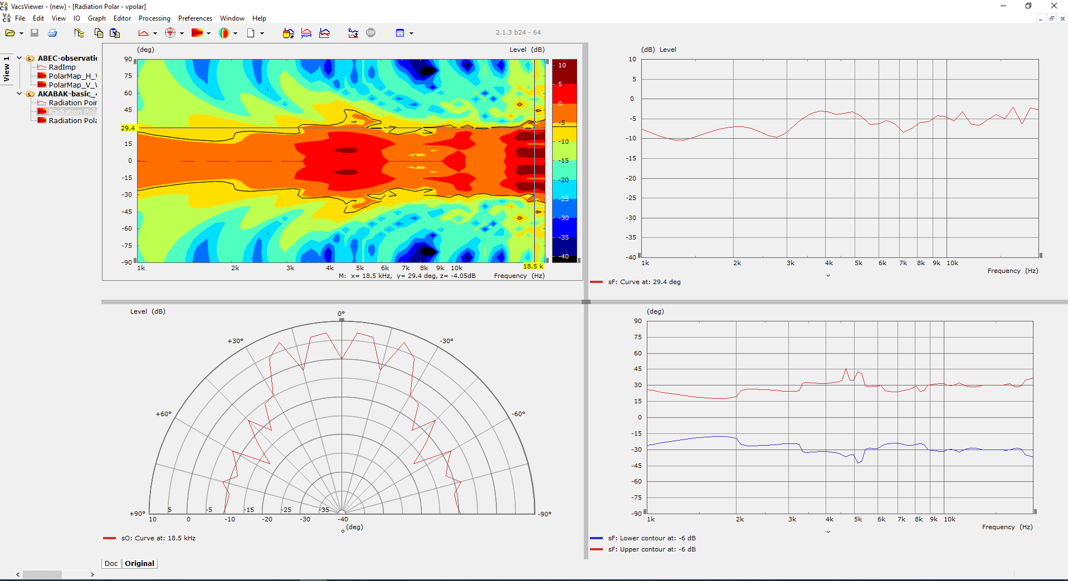This screenshot has width=1068, height=581.
Task: Open the Graph menu
Action: point(97,18)
